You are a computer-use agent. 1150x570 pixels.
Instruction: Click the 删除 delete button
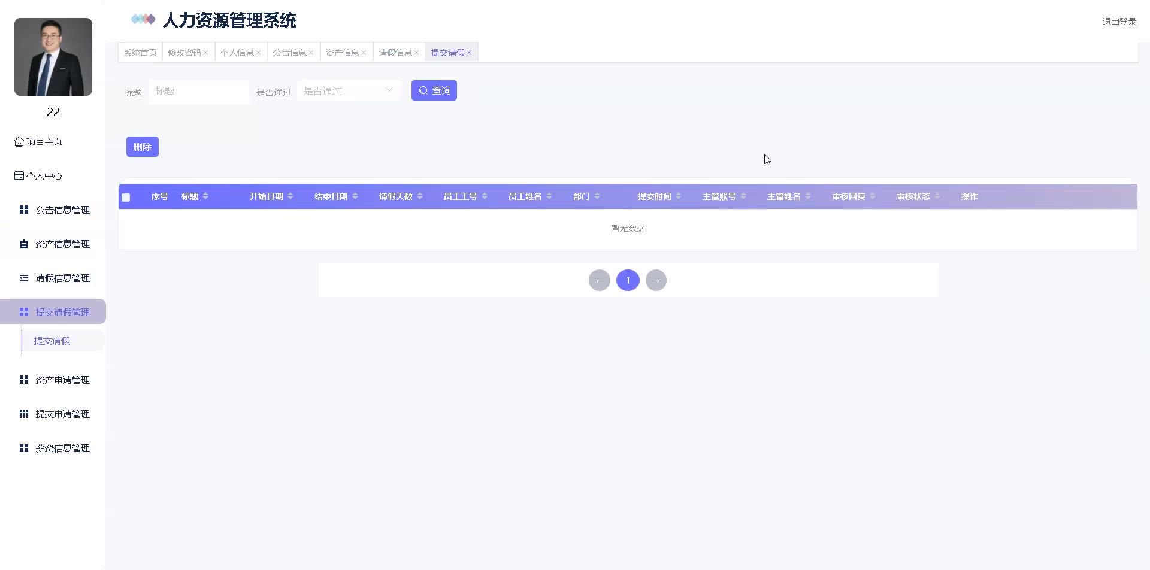143,147
